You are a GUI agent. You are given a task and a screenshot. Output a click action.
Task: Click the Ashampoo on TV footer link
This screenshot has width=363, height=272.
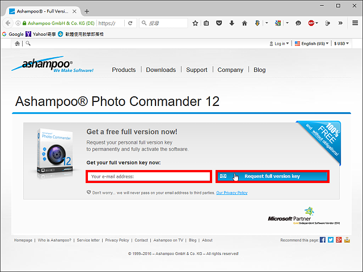[168, 240]
